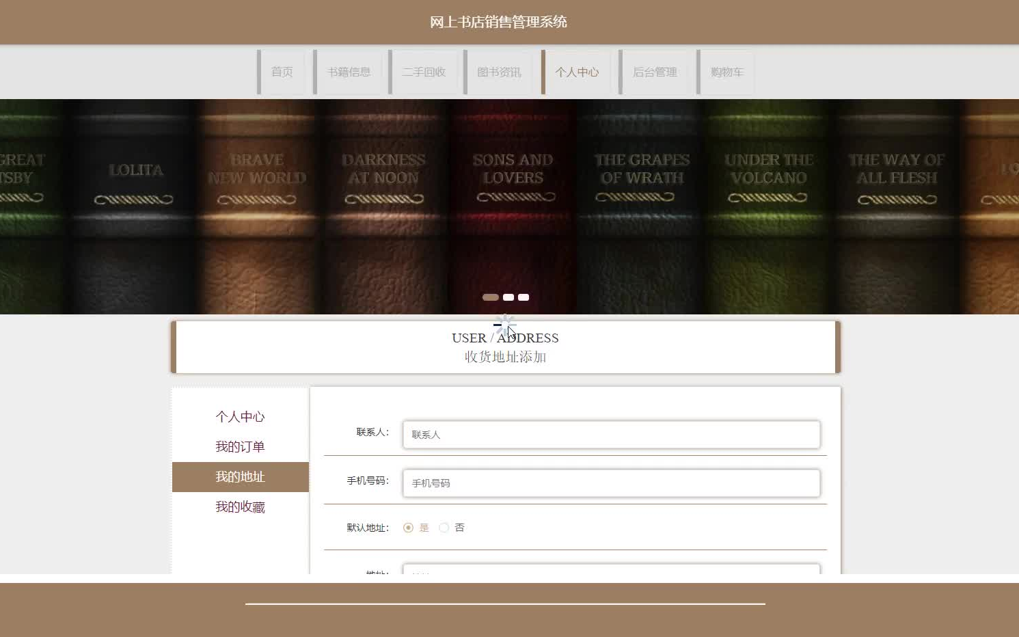Open the 购物车 navigation item
The height and width of the screenshot is (637, 1019).
(726, 72)
